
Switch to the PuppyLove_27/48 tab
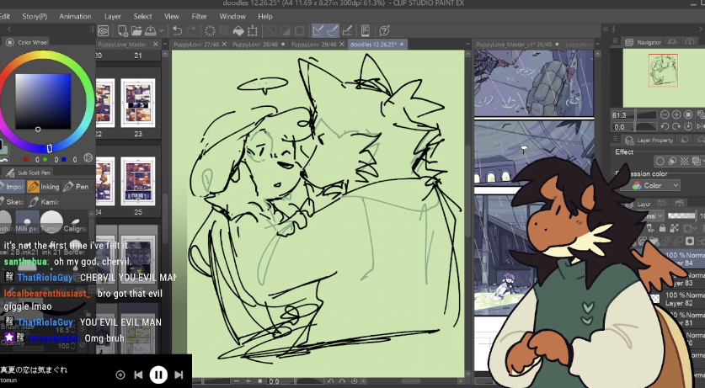196,44
